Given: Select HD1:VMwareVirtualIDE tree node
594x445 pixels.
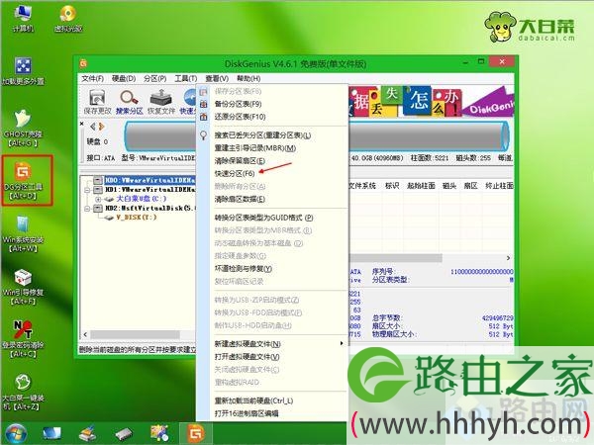Looking at the screenshot, I should coord(150,189).
